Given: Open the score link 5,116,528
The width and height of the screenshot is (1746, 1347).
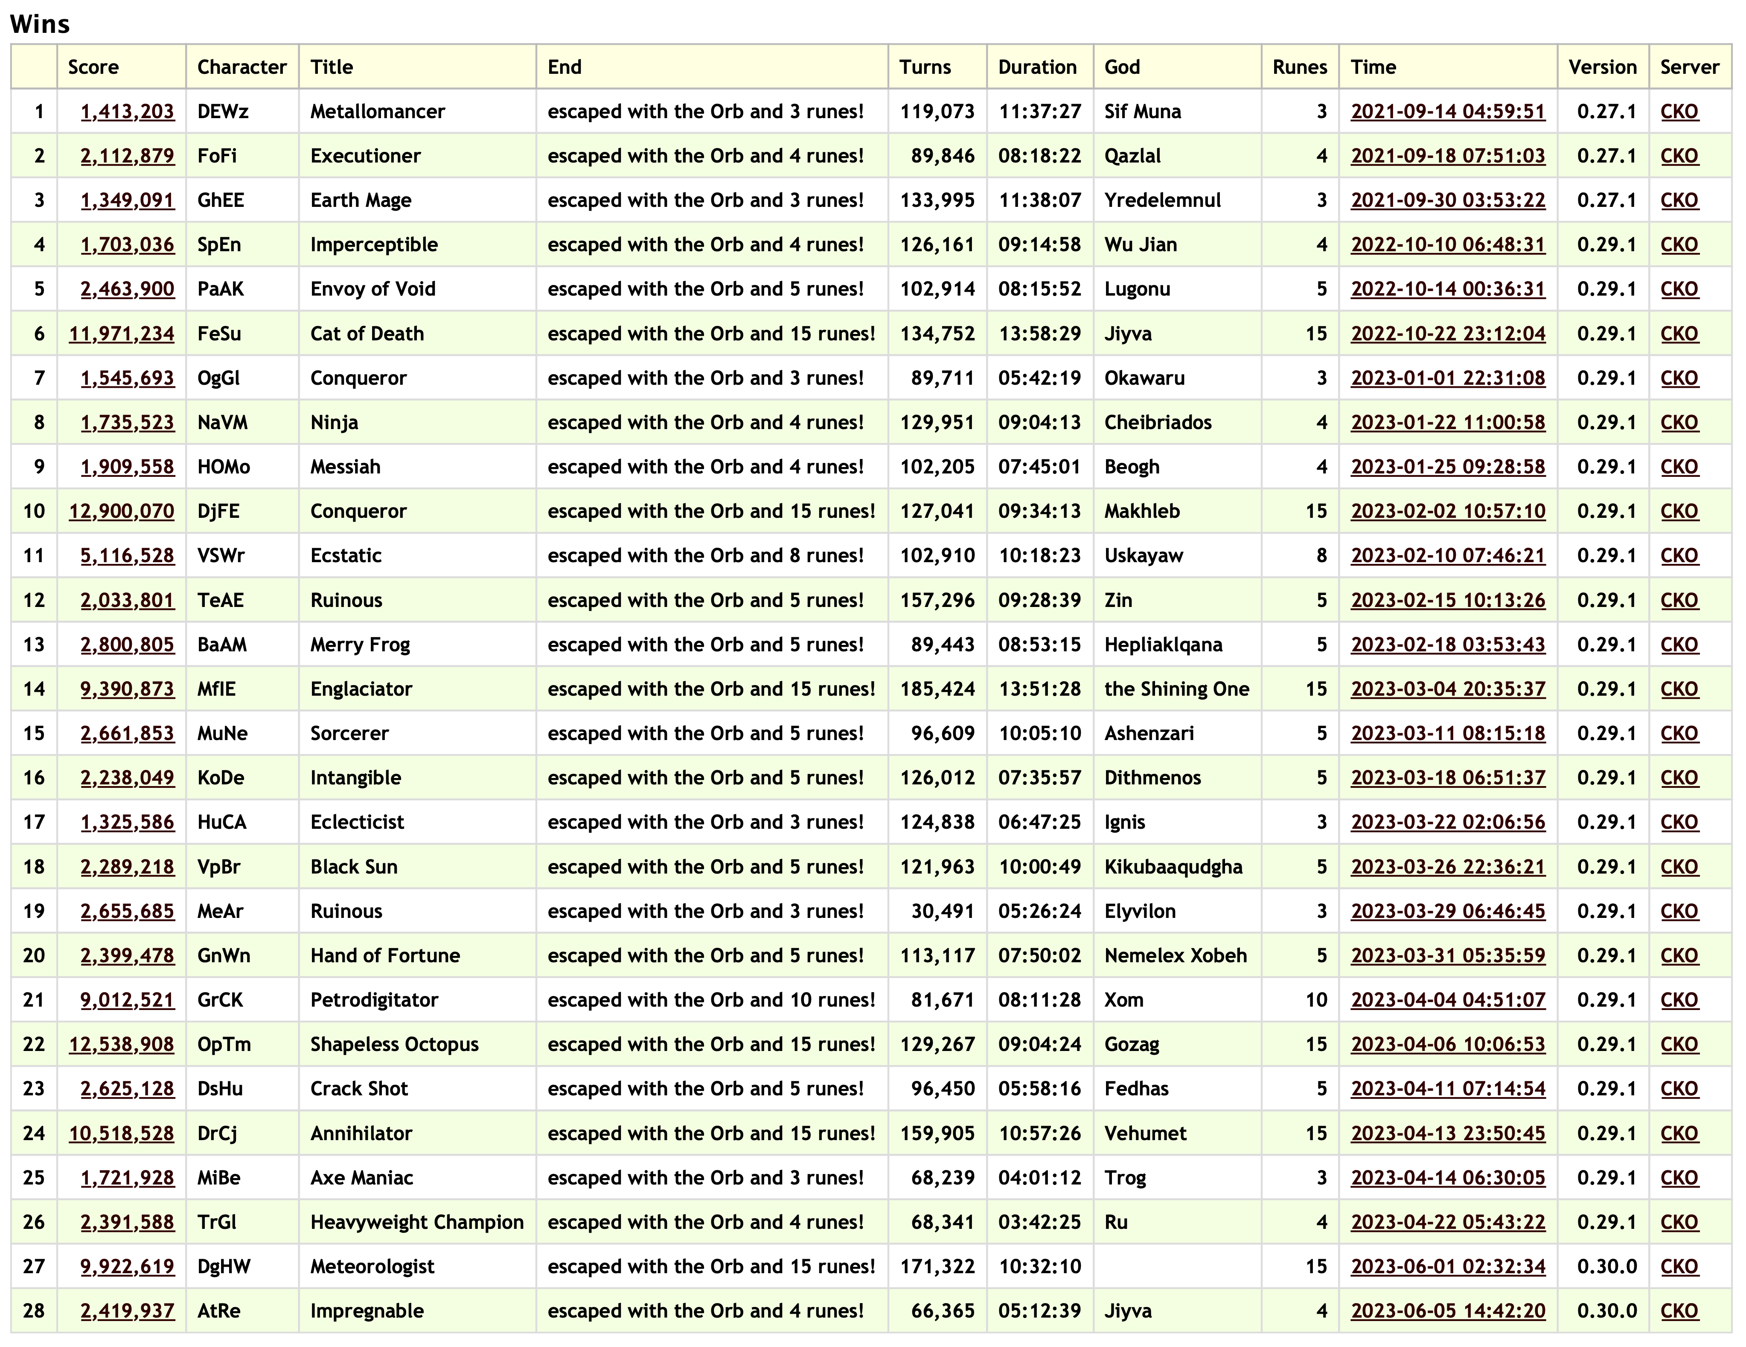Looking at the screenshot, I should (x=127, y=555).
